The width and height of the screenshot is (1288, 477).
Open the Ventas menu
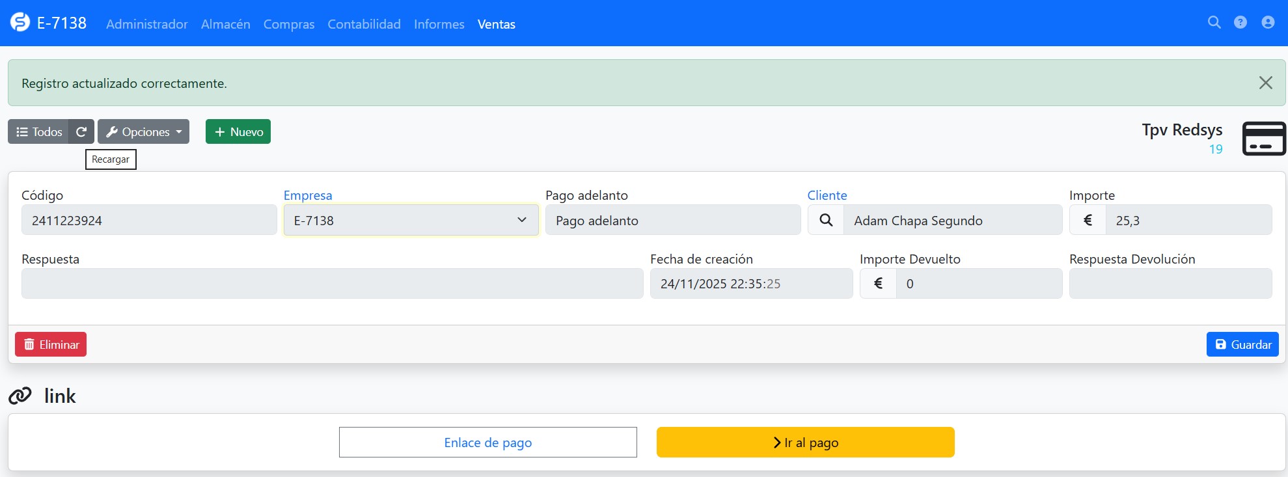click(x=496, y=24)
